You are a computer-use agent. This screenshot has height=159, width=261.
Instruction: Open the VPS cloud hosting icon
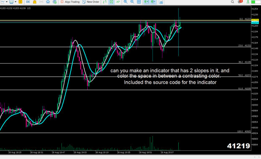point(48,2)
